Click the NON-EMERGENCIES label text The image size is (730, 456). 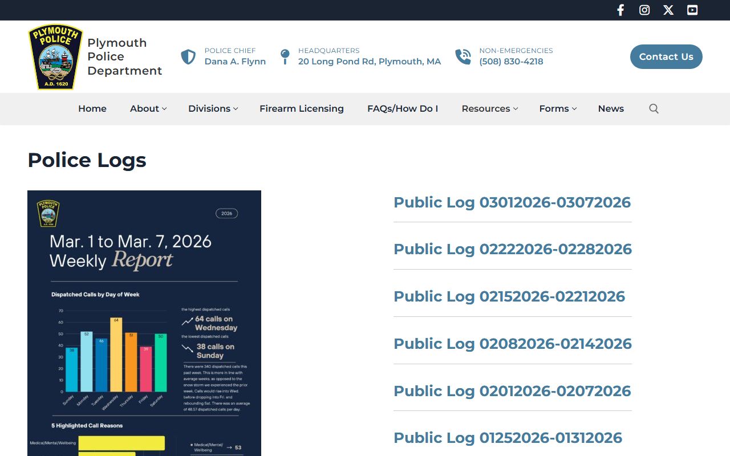pos(516,51)
